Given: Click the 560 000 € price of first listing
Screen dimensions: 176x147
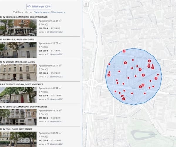Looking at the screenshot, I should (x=45, y=28).
